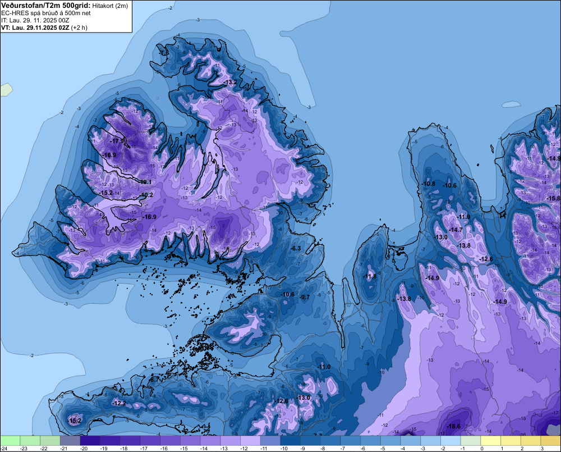Click the pale blue swatch between -2 and -1
561x452 pixels.
pyautogui.click(x=450, y=440)
